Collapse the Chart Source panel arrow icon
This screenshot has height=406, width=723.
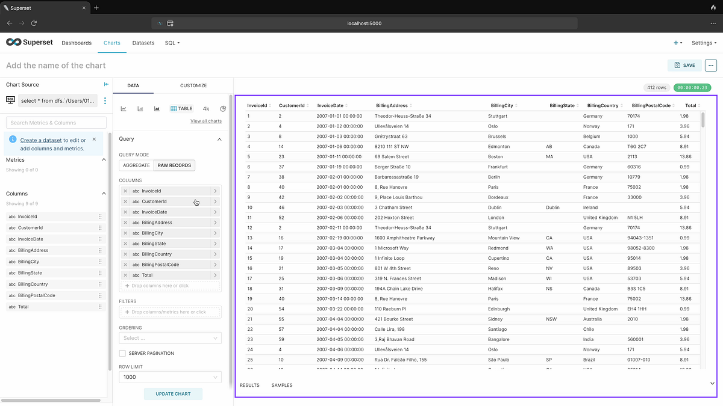coord(106,85)
